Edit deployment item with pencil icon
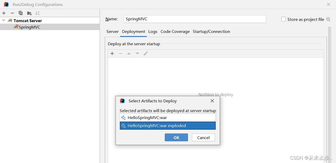The height and width of the screenshot is (163, 336). coord(146,53)
